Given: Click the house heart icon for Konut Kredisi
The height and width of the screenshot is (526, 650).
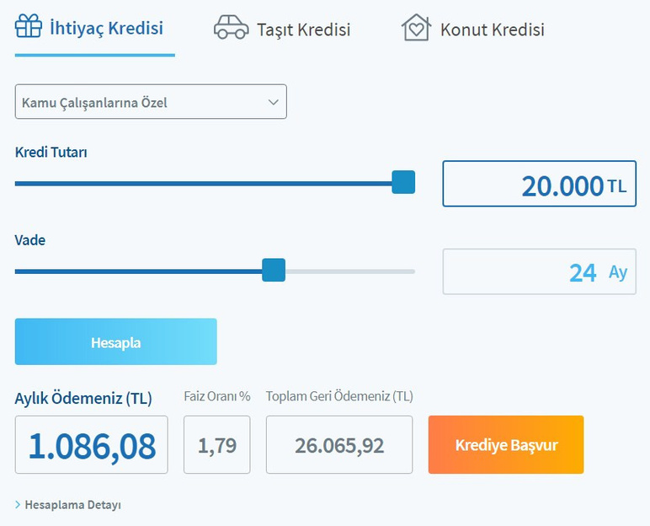Looking at the screenshot, I should [x=416, y=28].
